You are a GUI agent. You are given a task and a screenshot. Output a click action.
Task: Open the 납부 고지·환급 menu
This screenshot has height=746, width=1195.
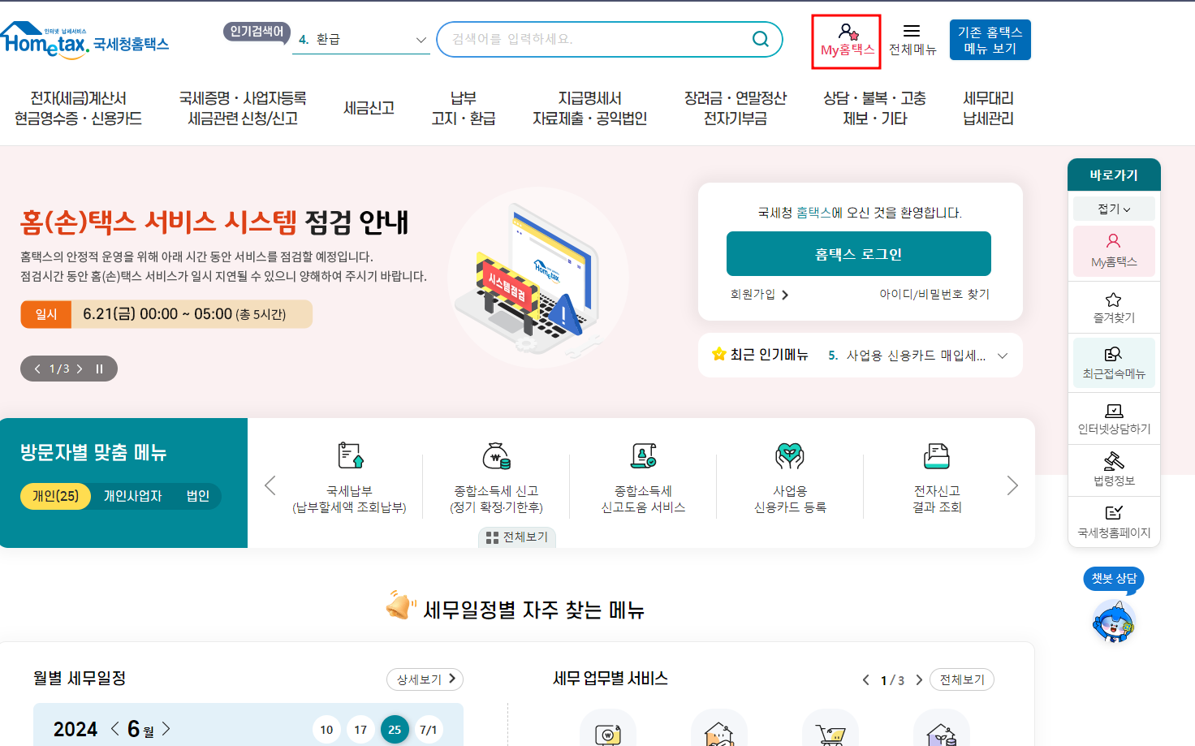pyautogui.click(x=463, y=108)
